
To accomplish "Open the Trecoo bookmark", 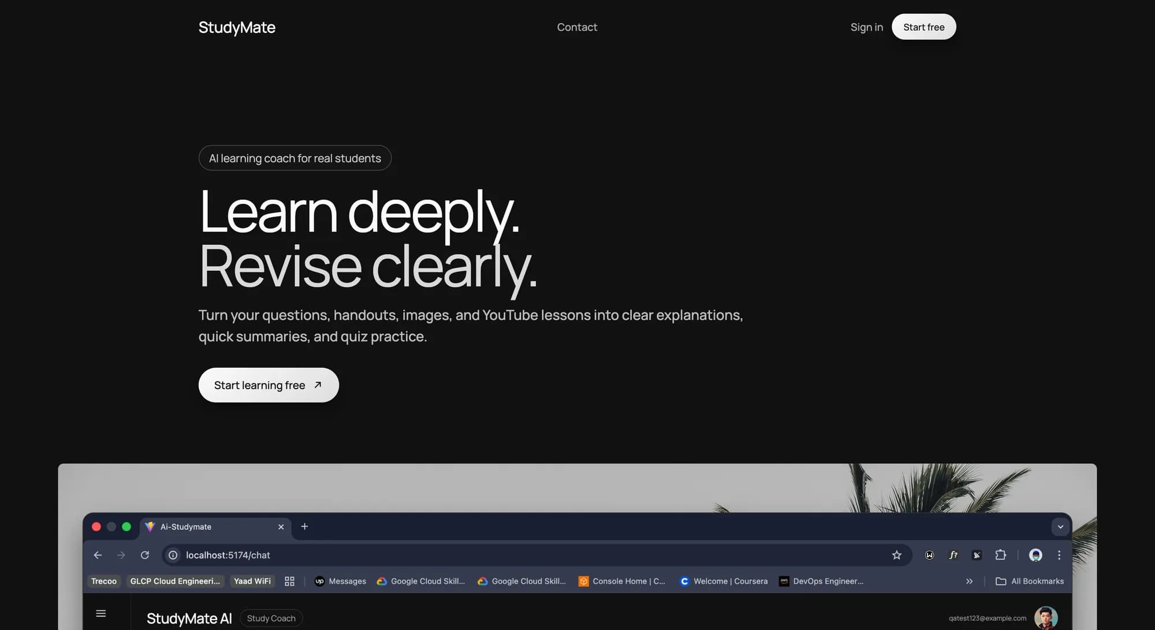I will (104, 581).
